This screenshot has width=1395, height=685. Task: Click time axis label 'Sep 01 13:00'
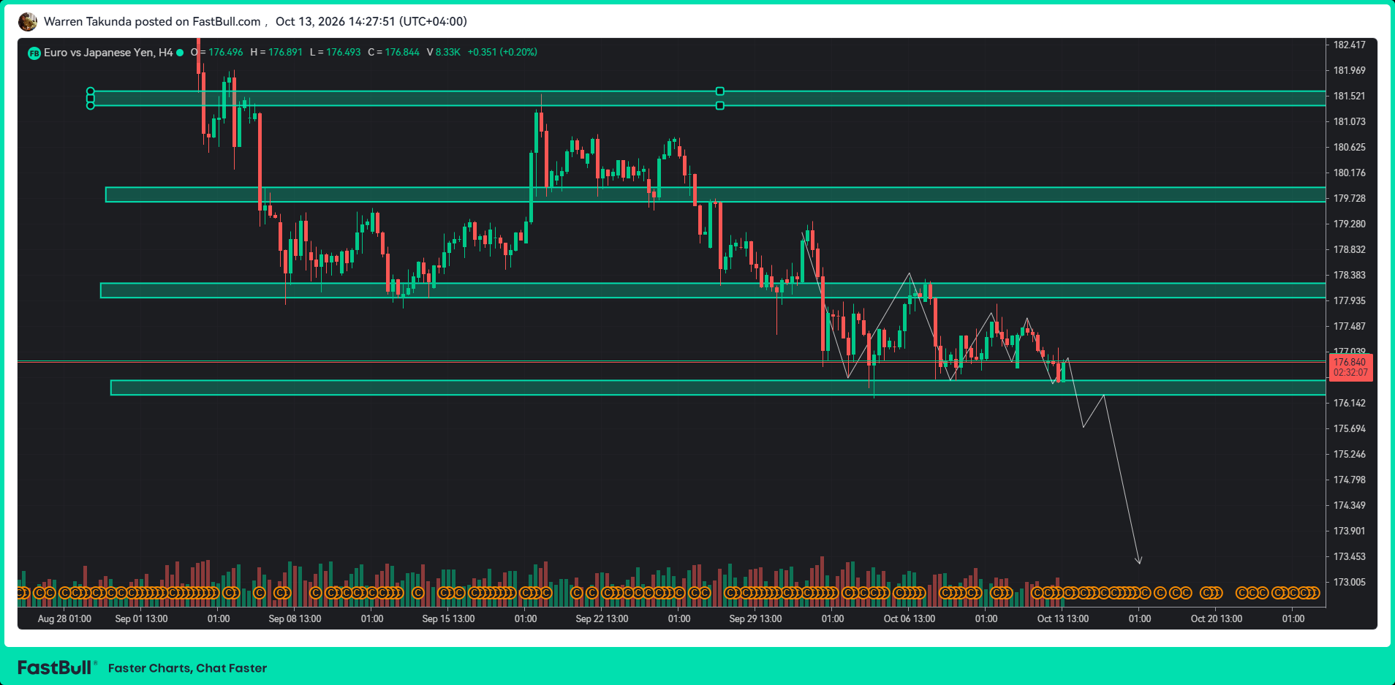141,619
